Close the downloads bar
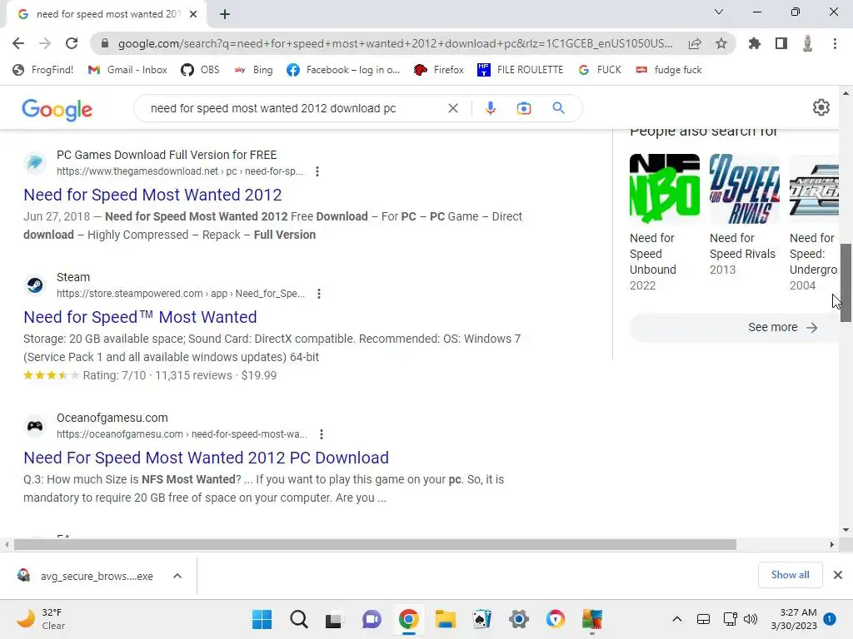The height and width of the screenshot is (639, 853). [838, 575]
